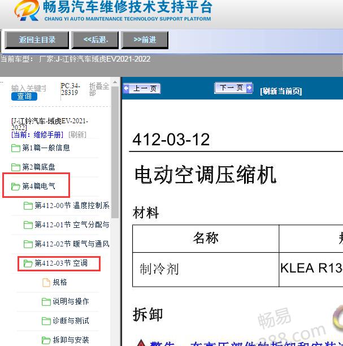Click the 当前车型 vehicle info line
Screen dimensions: 343x346
[76, 59]
